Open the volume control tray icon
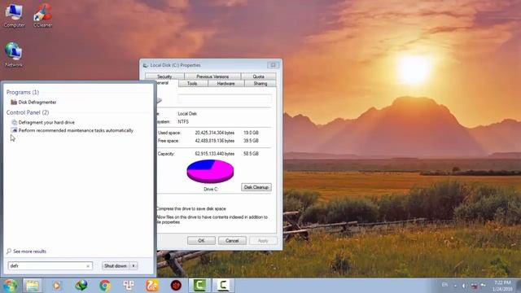This screenshot has height=293, width=521. pyautogui.click(x=464, y=286)
